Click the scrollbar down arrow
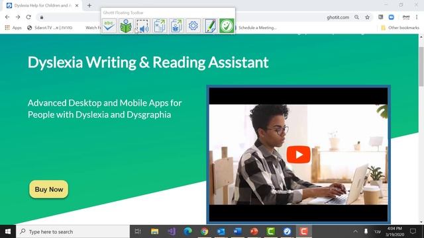Image resolution: width=424 pixels, height=238 pixels. pyautogui.click(x=421, y=222)
